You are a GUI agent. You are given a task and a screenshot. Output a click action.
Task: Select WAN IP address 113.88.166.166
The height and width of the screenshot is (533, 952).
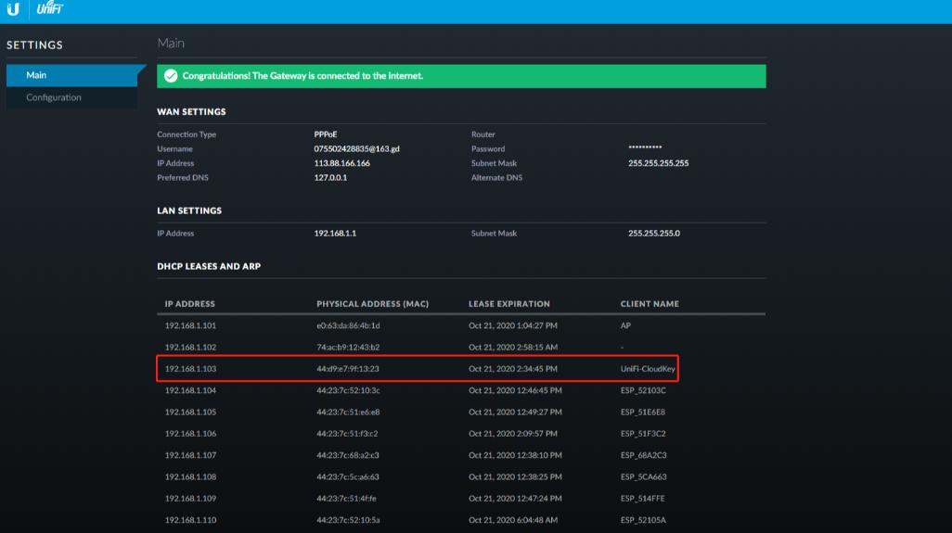tap(341, 163)
